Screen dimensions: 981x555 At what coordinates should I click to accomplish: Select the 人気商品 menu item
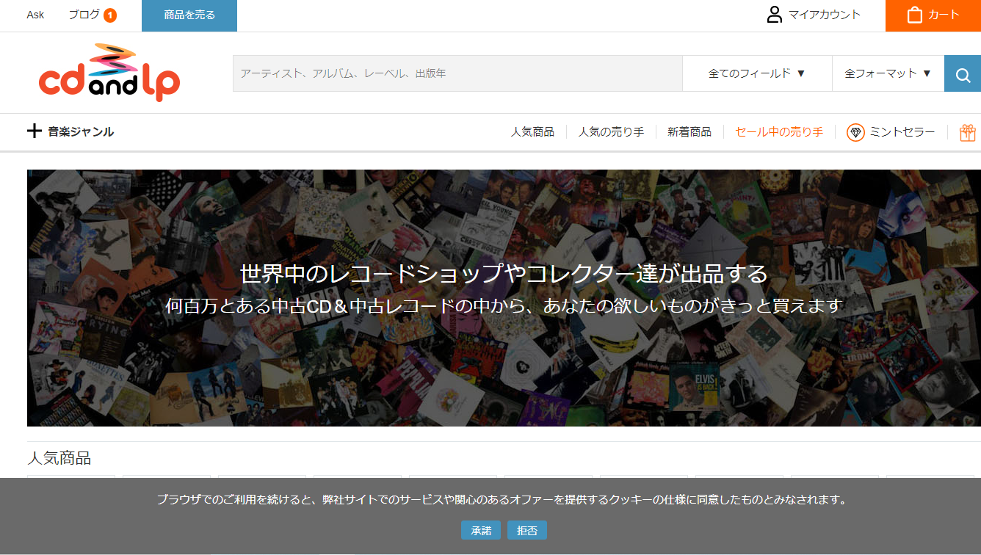click(532, 132)
